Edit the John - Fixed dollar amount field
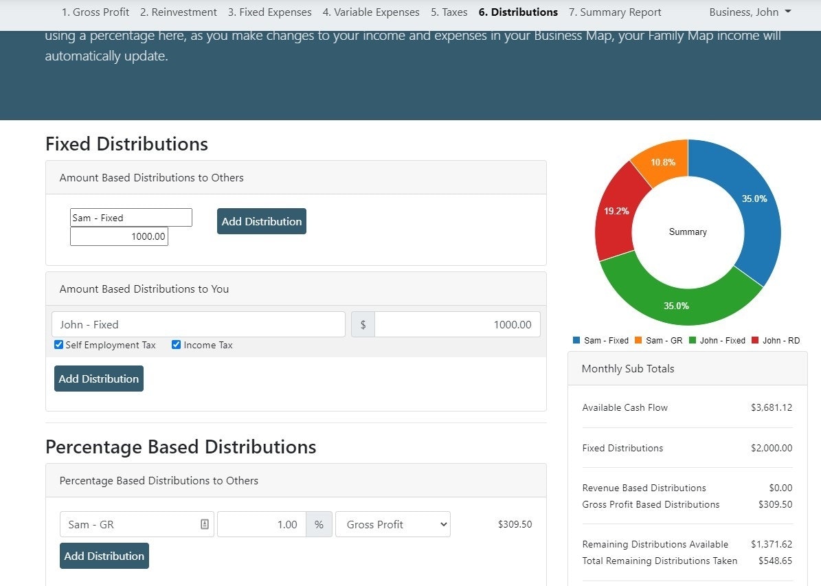Image resolution: width=821 pixels, height=586 pixels. point(457,324)
